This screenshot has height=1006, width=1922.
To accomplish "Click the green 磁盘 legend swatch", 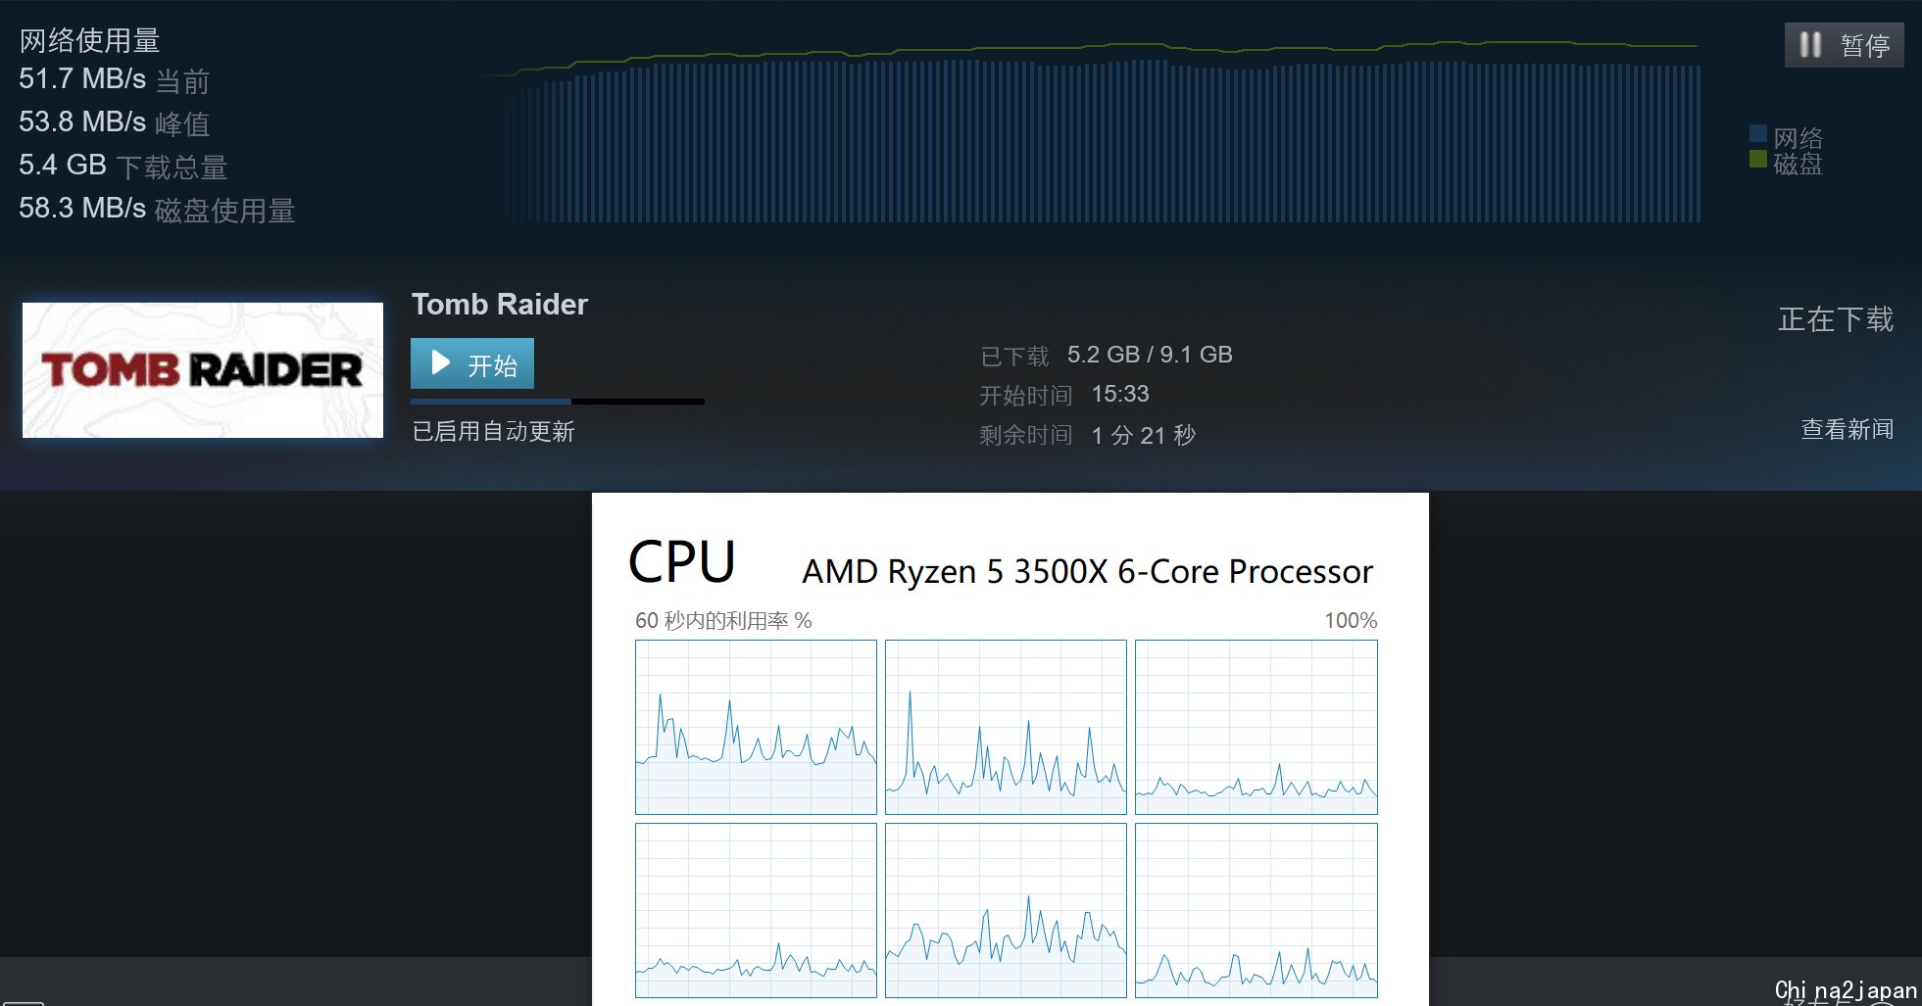I will pos(1758,159).
